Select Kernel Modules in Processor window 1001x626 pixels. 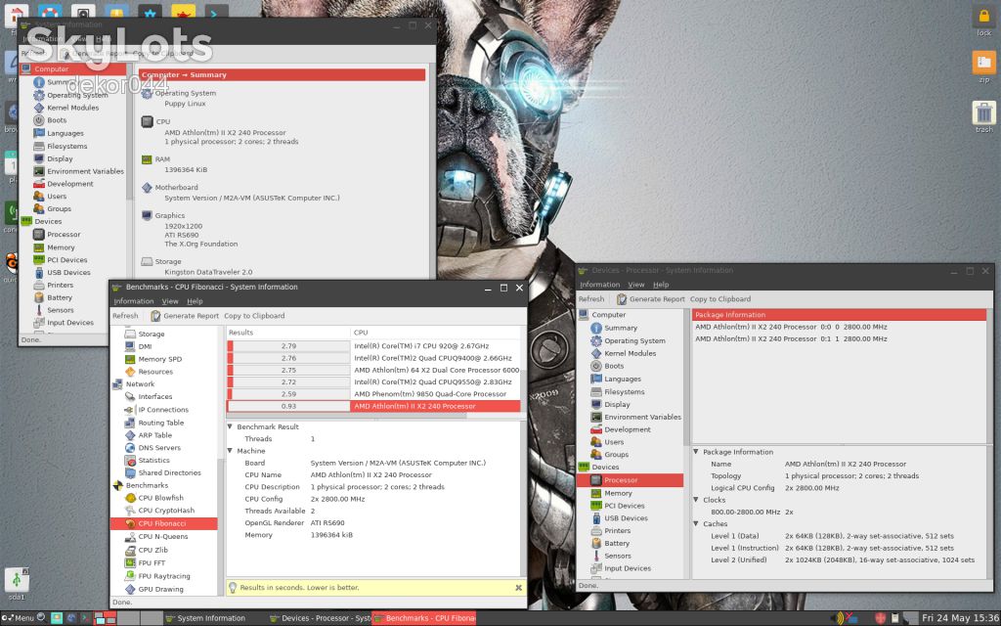point(630,353)
